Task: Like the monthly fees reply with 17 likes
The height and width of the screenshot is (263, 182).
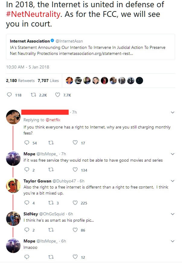Action: tap(75, 143)
